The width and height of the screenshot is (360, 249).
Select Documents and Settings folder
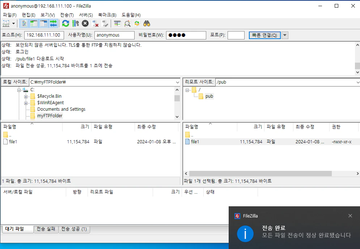pos(61,109)
